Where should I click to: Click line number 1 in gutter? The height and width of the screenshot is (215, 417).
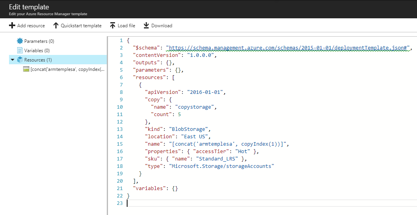(121, 41)
